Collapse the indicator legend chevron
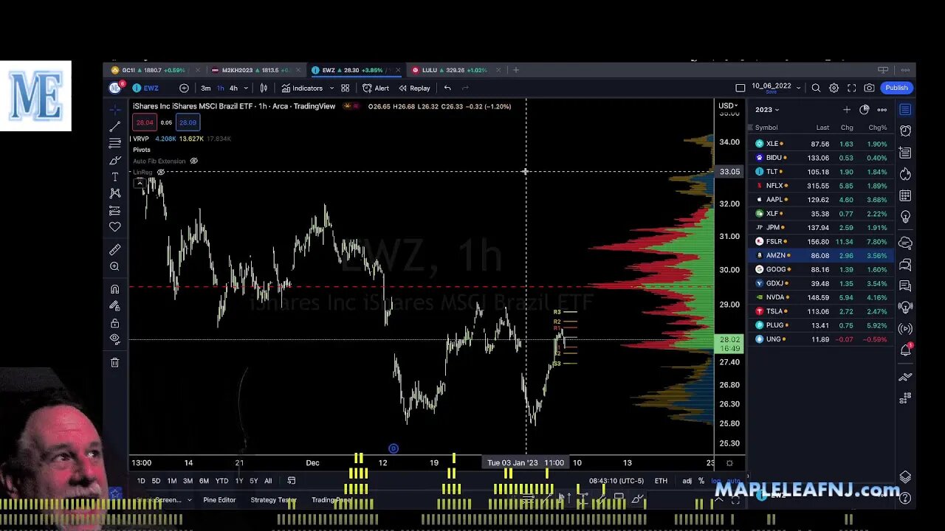This screenshot has height=531, width=945. coord(139,181)
